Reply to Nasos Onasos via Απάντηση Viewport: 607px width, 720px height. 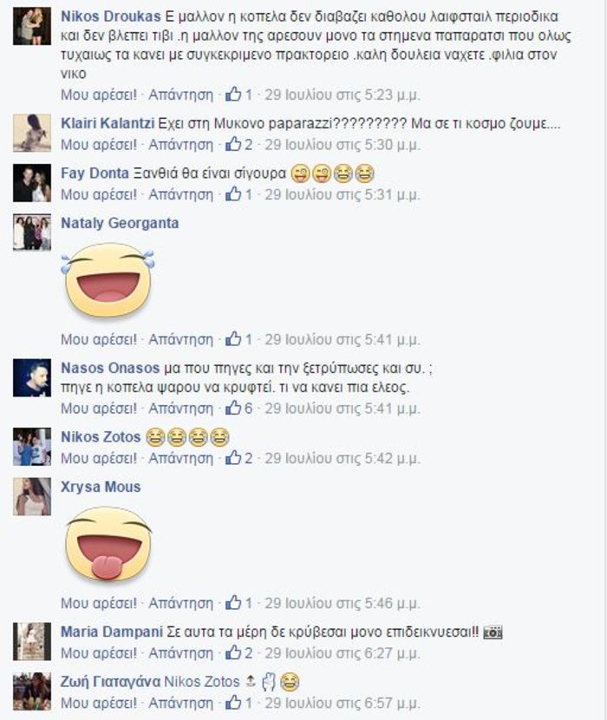(x=180, y=409)
